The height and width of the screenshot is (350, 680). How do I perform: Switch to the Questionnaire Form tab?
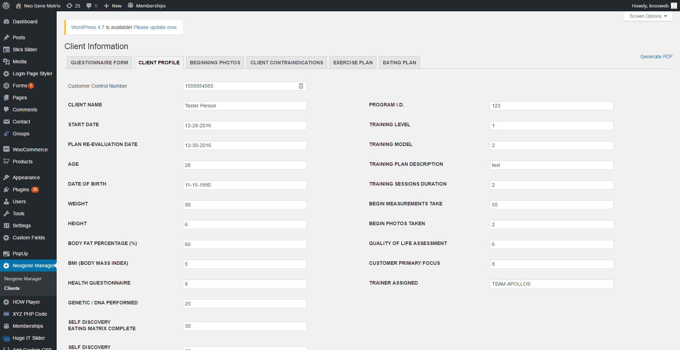tap(99, 63)
